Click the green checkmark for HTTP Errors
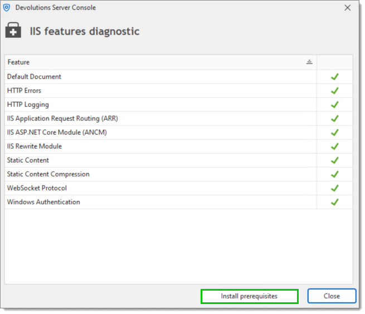 (x=335, y=91)
